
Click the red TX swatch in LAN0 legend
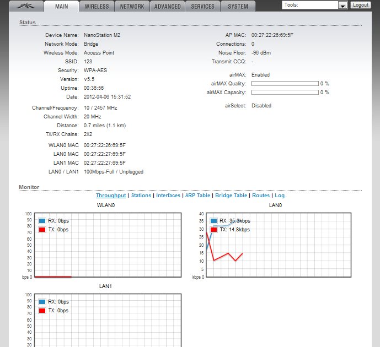tap(213, 230)
